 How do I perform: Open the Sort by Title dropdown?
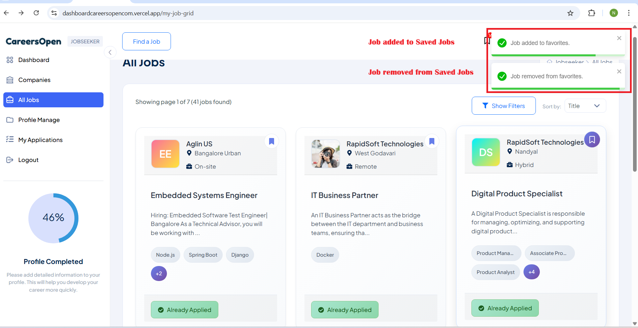[585, 106]
